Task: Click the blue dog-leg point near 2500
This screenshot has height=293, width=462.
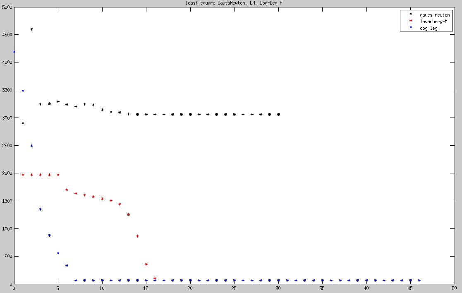Action: coord(31,146)
